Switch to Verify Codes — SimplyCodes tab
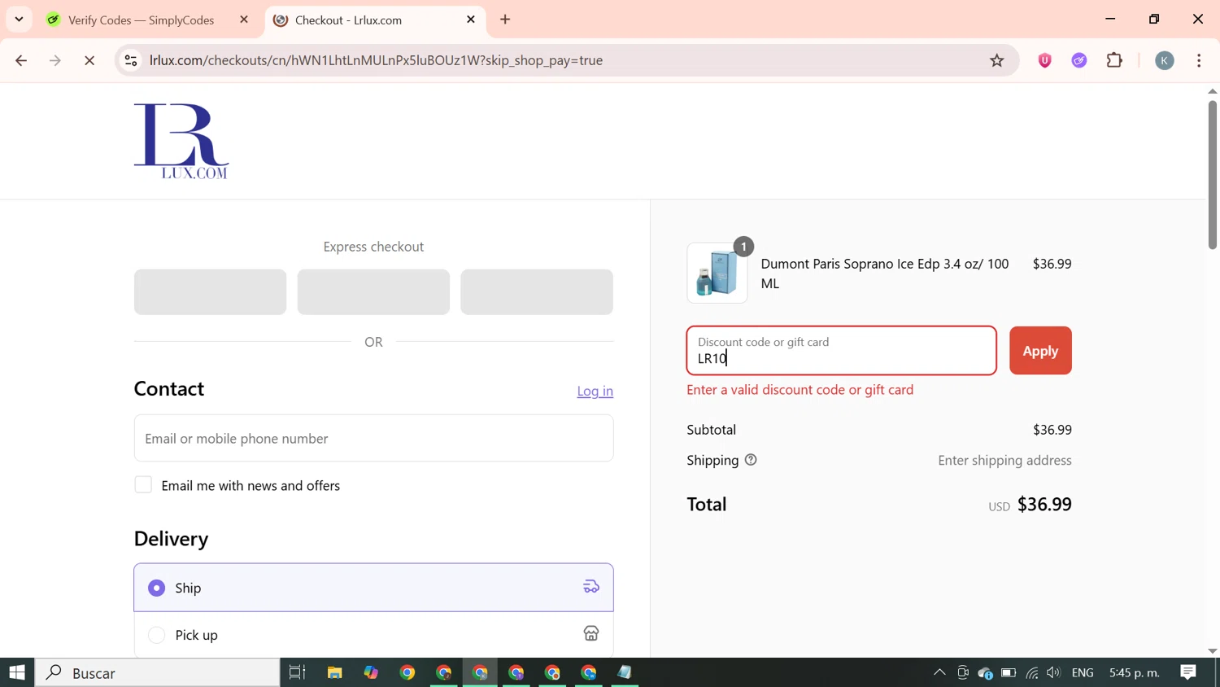1220x687 pixels. (x=142, y=20)
